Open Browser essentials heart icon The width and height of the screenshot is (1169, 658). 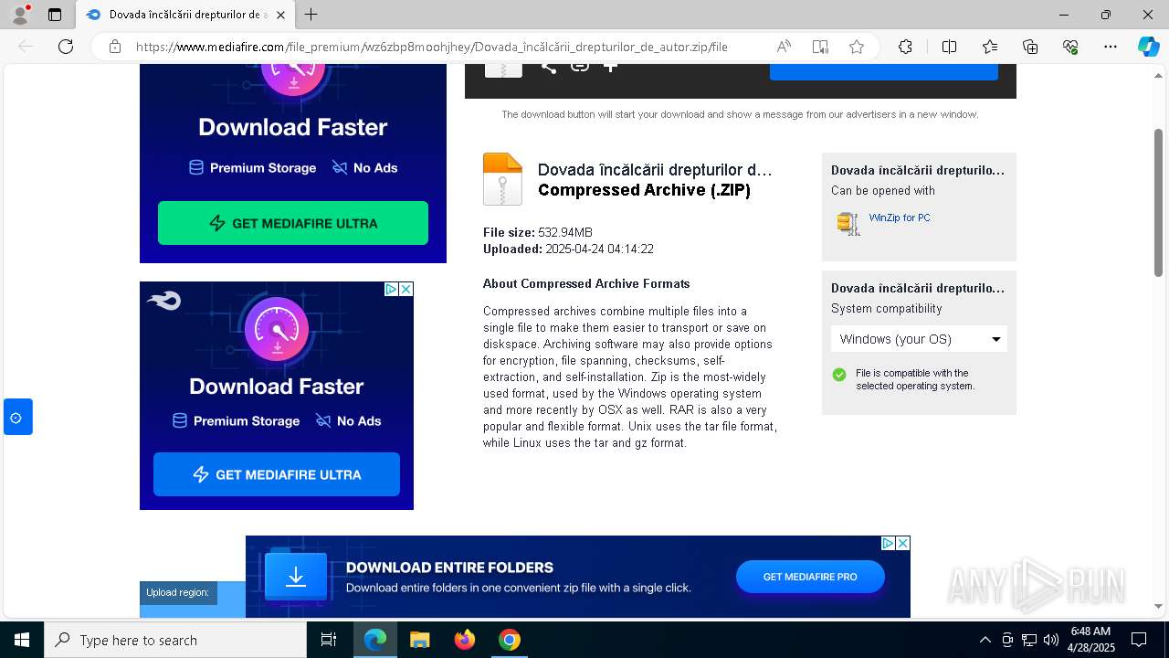(1070, 47)
